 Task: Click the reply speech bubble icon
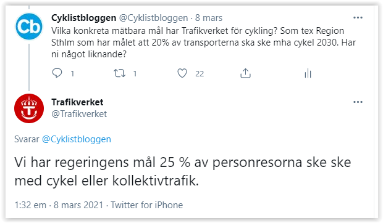57,73
